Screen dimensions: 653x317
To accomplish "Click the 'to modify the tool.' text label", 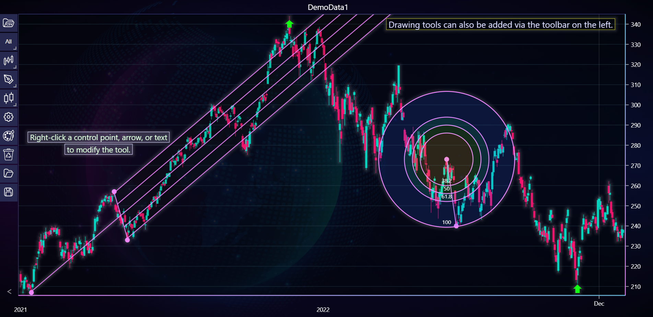I will (x=98, y=150).
